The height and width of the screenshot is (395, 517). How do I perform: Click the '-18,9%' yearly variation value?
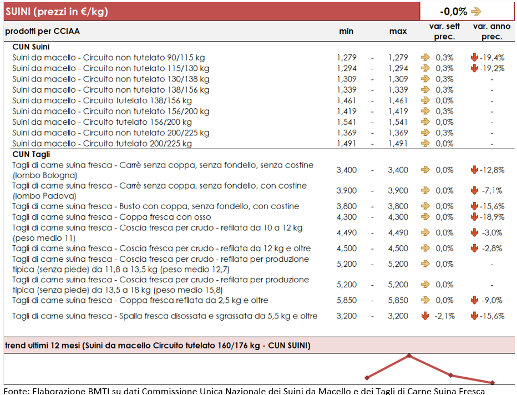click(492, 217)
